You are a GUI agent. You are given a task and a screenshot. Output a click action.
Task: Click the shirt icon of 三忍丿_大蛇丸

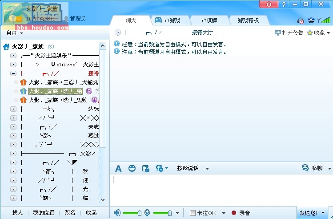tap(23, 82)
